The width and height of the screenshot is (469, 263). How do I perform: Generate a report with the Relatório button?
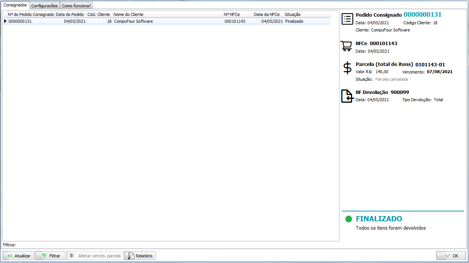(x=140, y=256)
